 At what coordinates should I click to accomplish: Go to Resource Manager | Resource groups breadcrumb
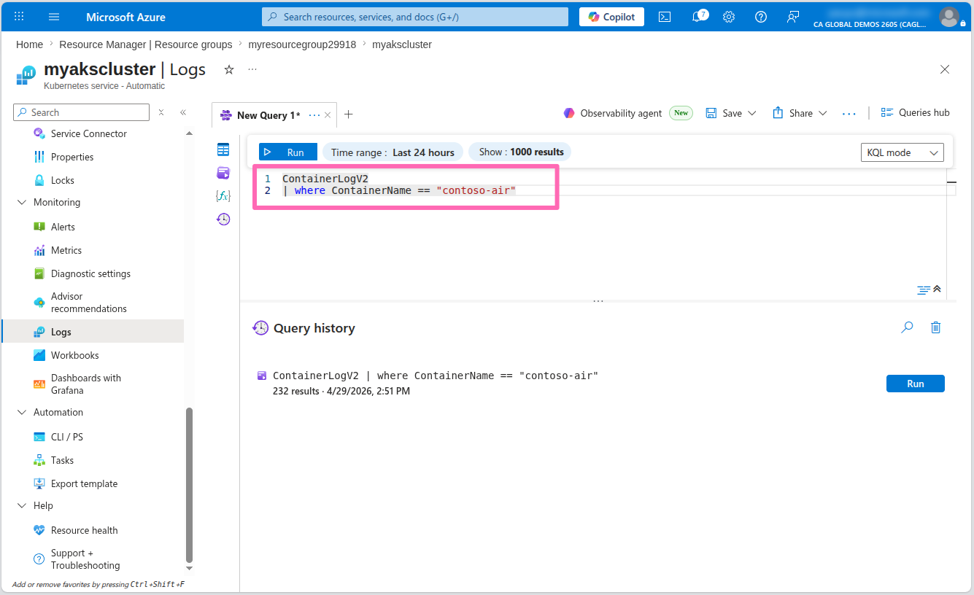click(x=146, y=44)
